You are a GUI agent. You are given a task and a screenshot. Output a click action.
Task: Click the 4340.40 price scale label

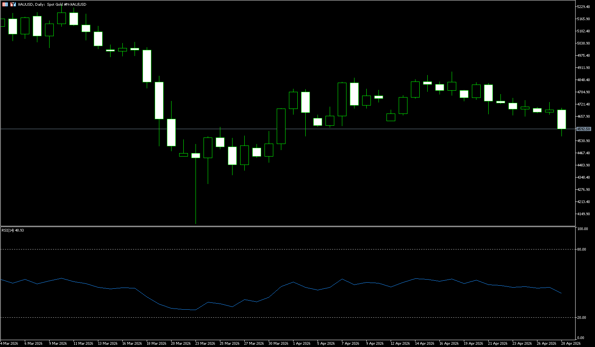(x=584, y=177)
